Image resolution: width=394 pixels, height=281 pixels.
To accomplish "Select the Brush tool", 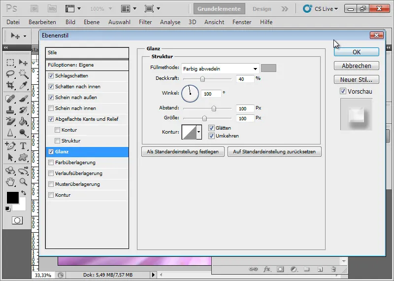I will coord(23,99).
